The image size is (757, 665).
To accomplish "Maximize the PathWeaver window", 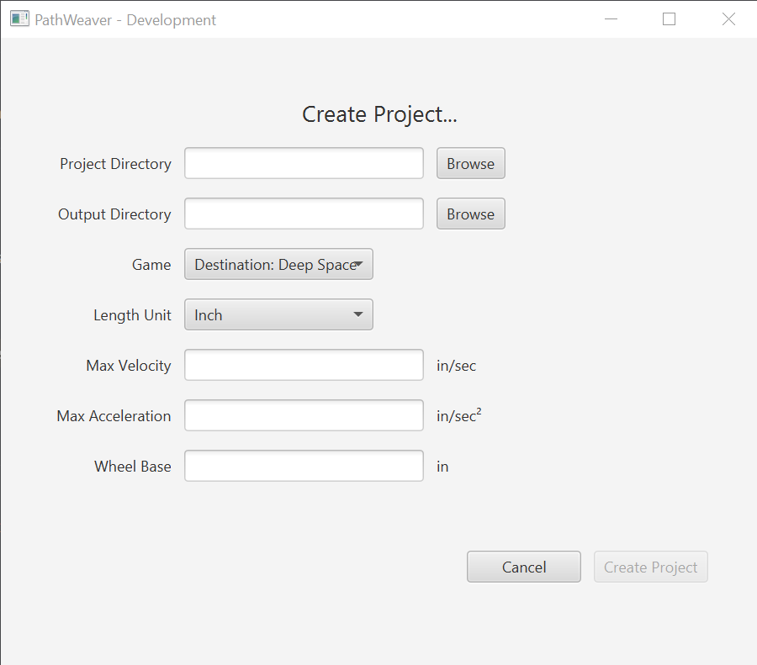I will pyautogui.click(x=670, y=19).
